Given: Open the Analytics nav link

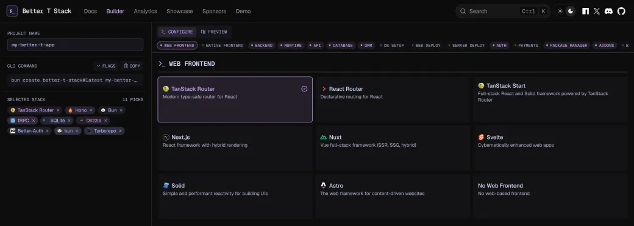Looking at the screenshot, I should [146, 12].
